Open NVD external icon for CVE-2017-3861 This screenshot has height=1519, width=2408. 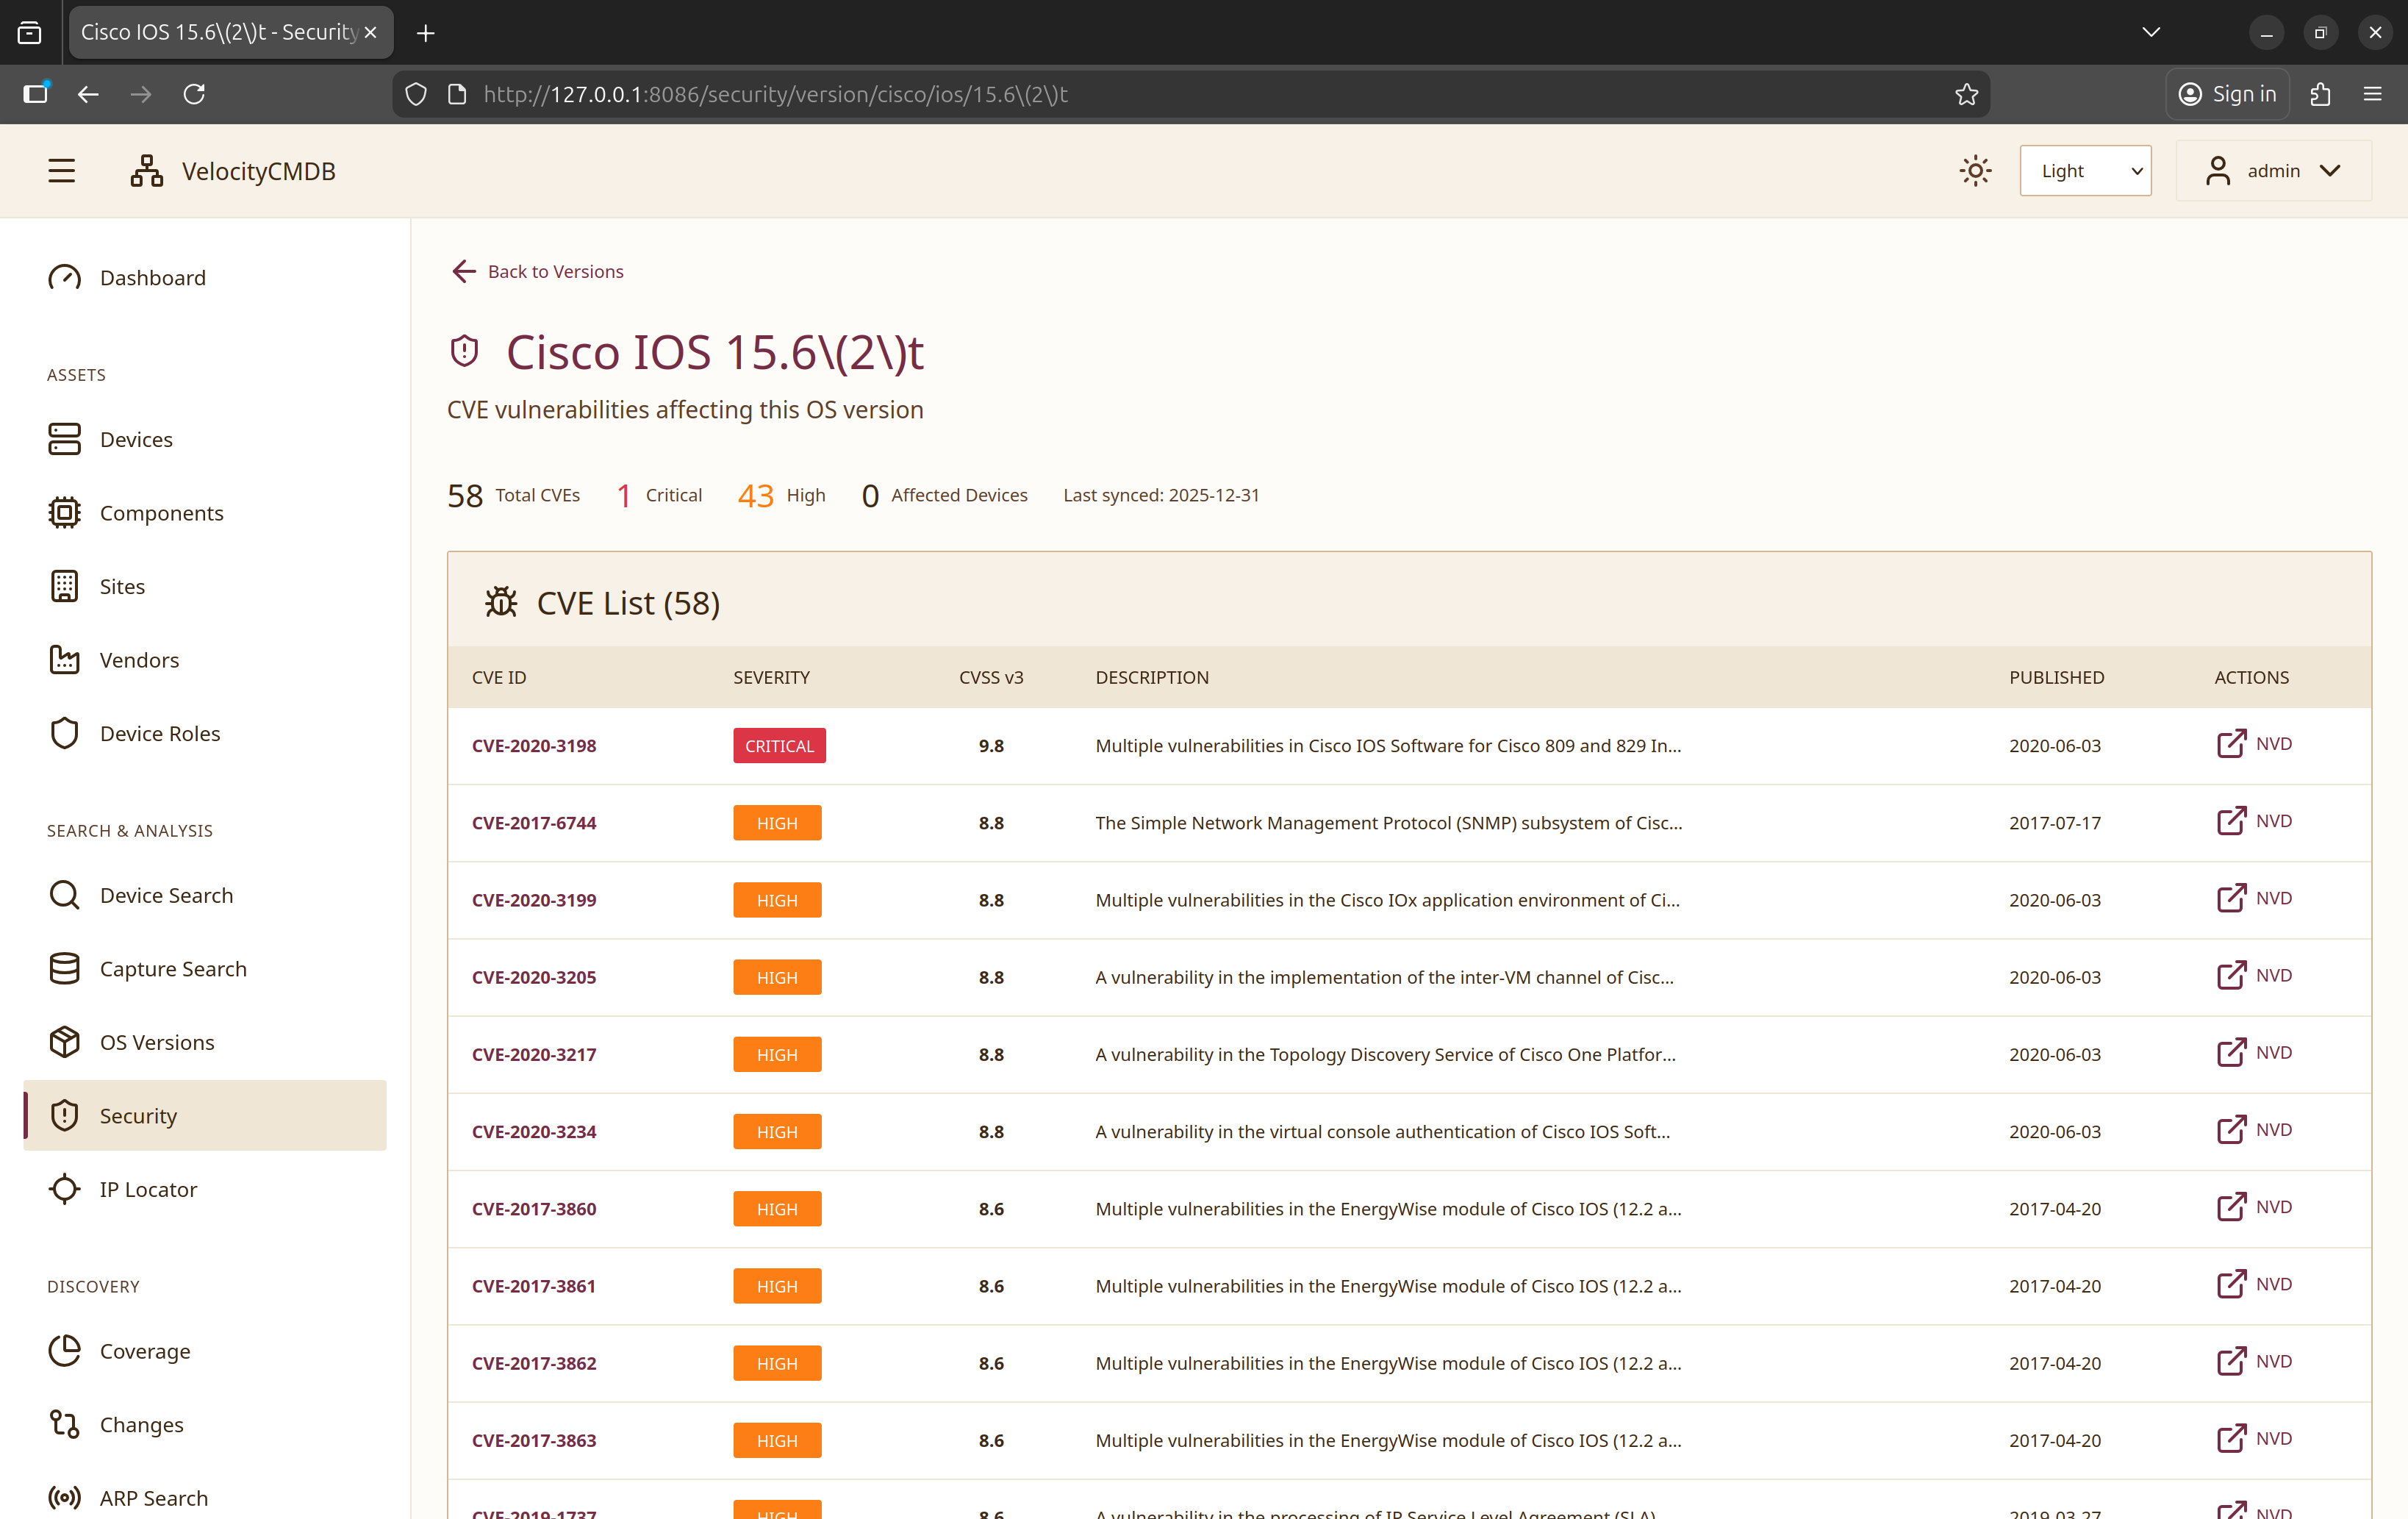(2231, 1284)
